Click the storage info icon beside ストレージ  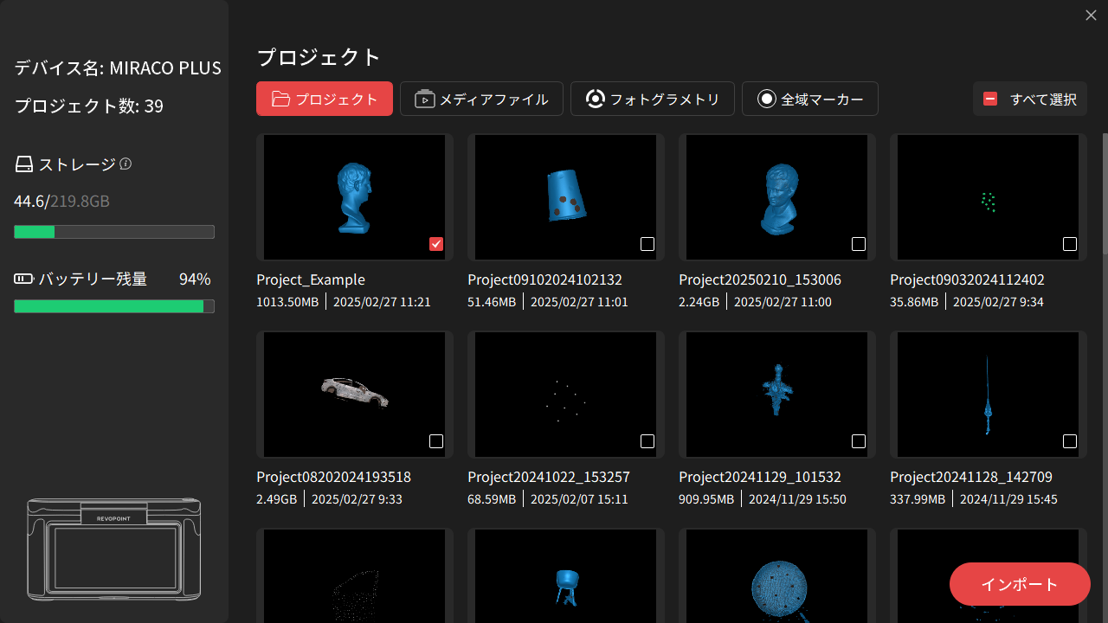[126, 164]
